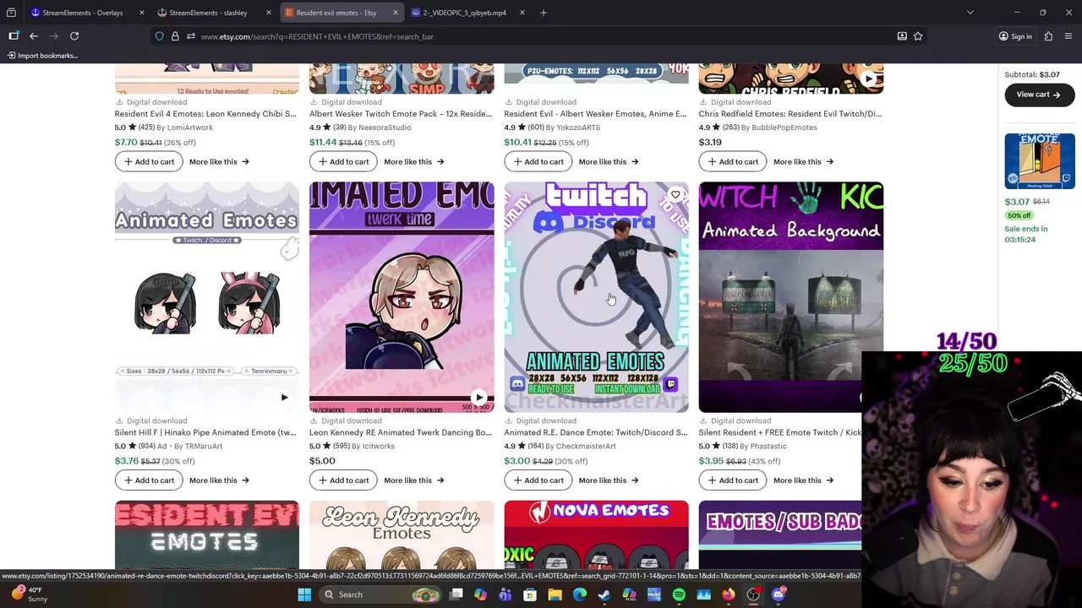Open File Explorer from the taskbar
Screen dimensions: 1082x608
tap(555, 594)
